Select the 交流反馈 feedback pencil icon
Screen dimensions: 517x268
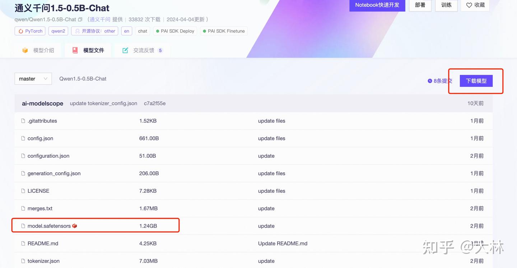(125, 50)
